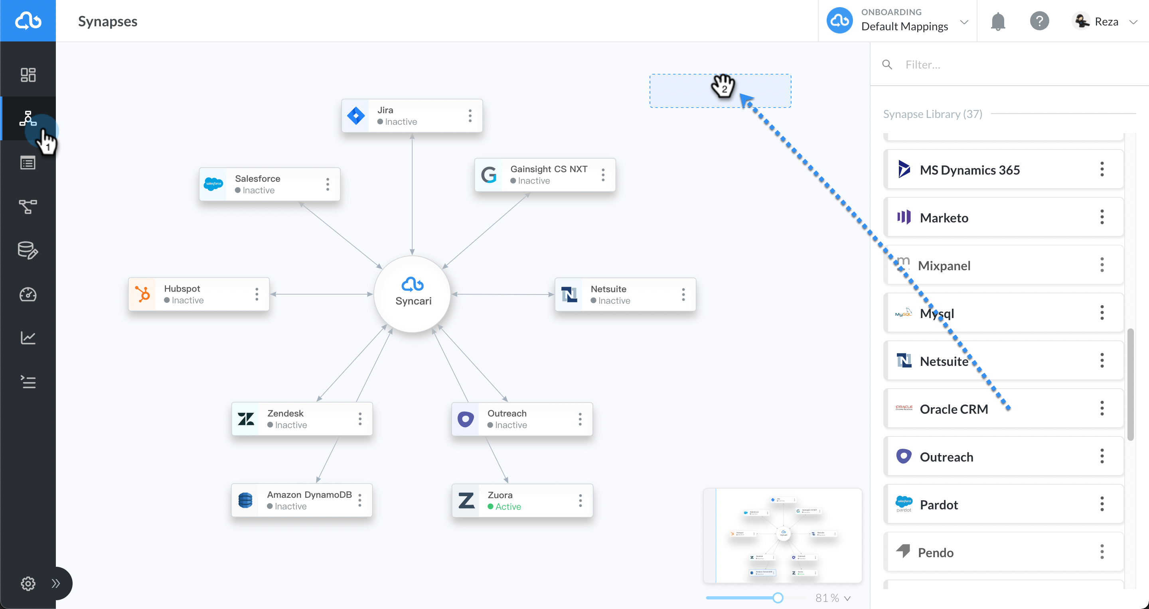
Task: Select the Zuora active synapse node
Action: 522,500
